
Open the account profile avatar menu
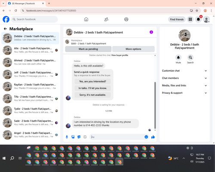coord(206,19)
